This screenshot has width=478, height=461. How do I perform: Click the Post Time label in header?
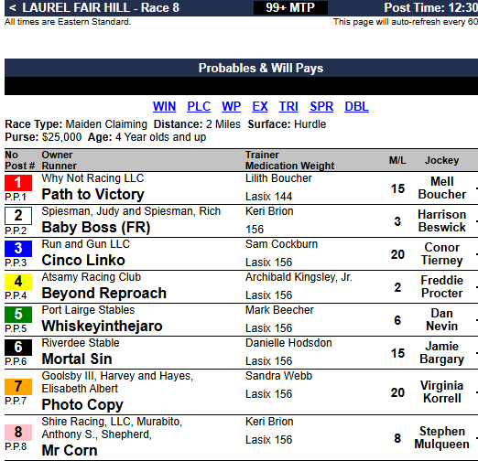click(x=430, y=7)
